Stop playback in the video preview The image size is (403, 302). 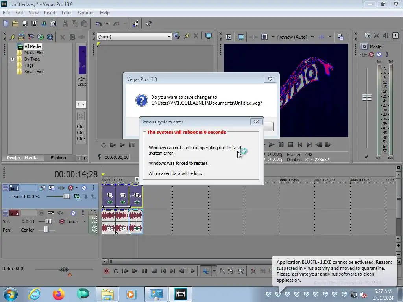pos(290,145)
